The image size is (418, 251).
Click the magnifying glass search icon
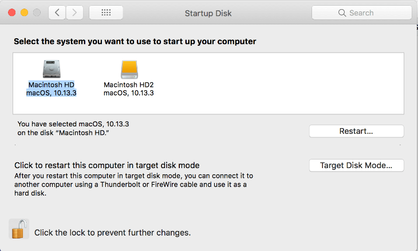point(342,13)
